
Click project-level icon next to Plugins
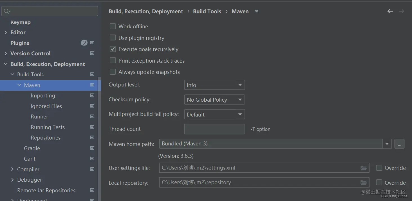pos(92,43)
